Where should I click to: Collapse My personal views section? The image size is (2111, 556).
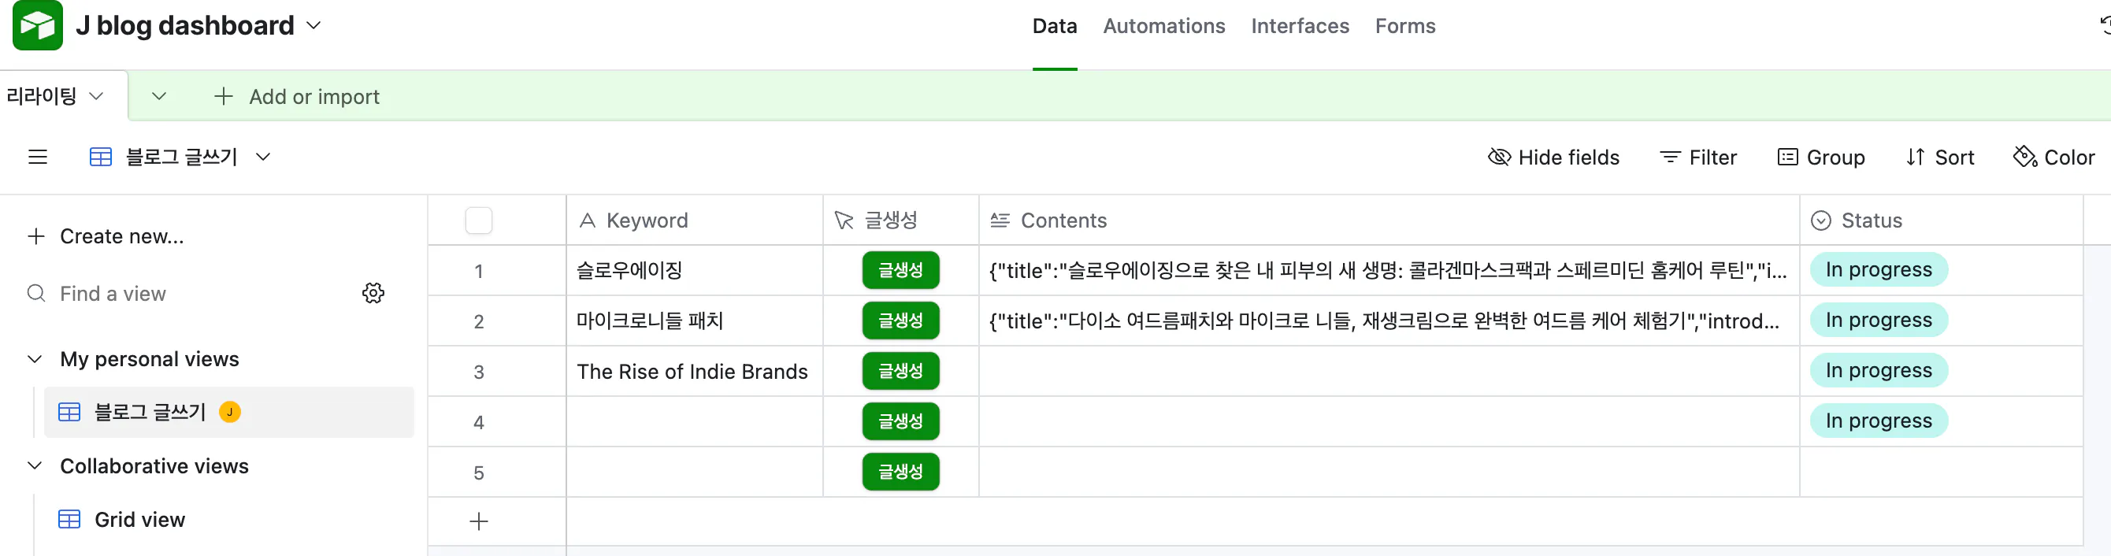35,358
